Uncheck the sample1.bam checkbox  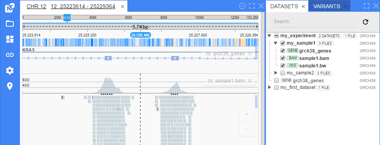pos(283,58)
